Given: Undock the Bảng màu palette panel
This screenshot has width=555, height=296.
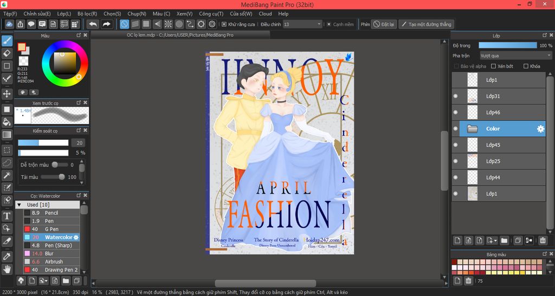Looking at the screenshot, I should pos(545,254).
